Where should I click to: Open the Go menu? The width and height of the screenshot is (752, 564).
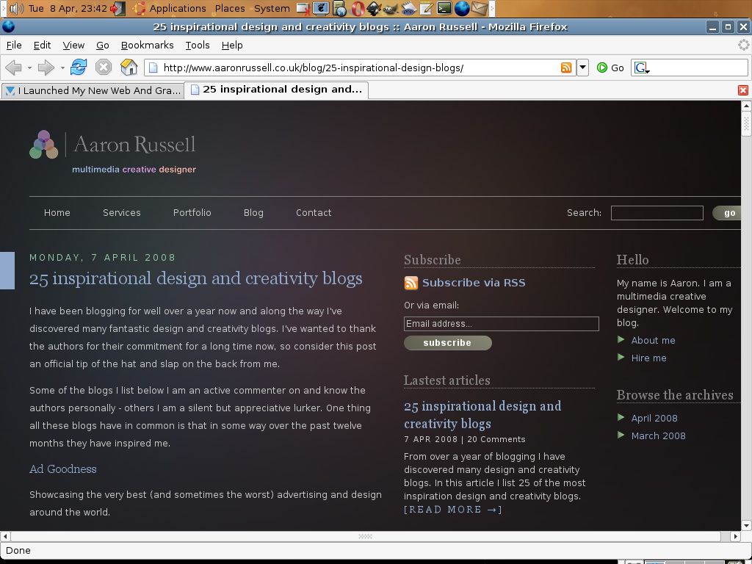coord(103,45)
